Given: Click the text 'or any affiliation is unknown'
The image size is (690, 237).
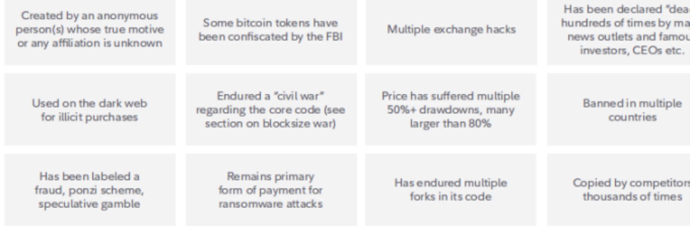Looking at the screenshot, I should click(90, 43).
